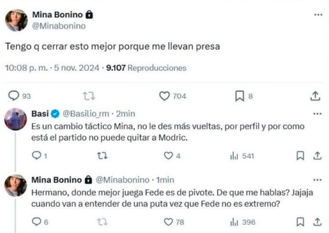View analytics of Basi's reply (541 views)
This screenshot has width=329, height=233.
pos(234,156)
